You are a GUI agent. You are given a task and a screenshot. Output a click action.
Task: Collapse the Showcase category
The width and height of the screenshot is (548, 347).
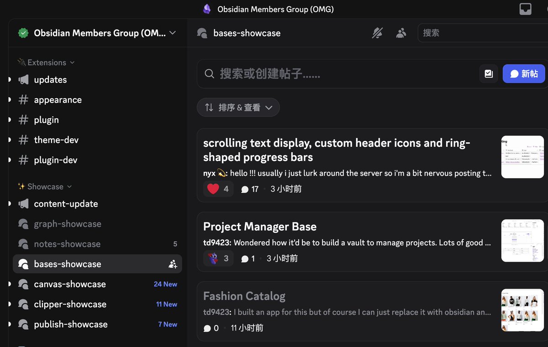point(45,186)
